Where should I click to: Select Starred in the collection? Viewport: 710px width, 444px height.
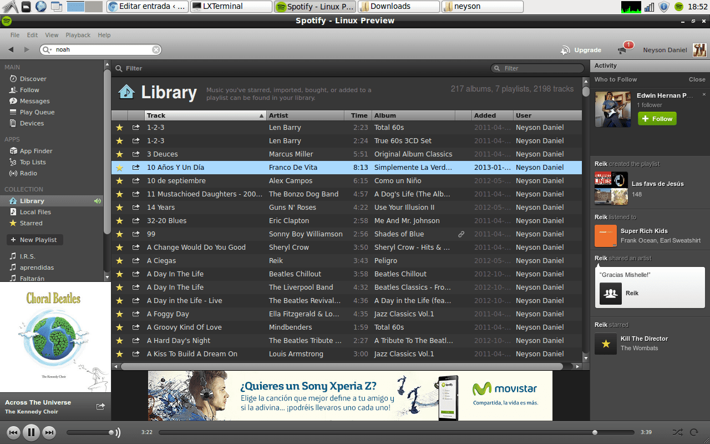click(31, 223)
